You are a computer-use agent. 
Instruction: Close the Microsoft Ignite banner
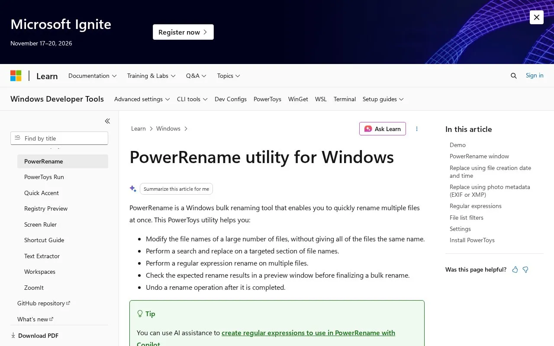[537, 17]
